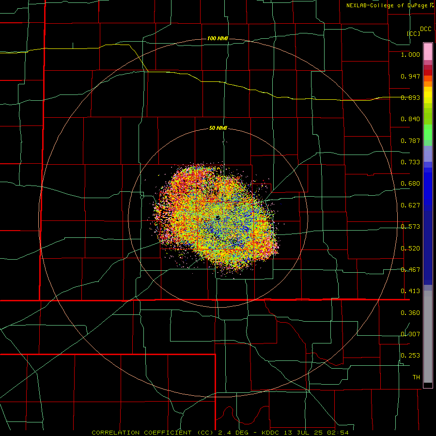Click the TH label at the scale bottom
The image size is (436, 436).
pos(416,377)
